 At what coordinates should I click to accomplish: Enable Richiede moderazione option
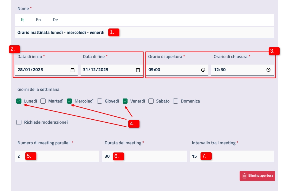click(x=19, y=122)
